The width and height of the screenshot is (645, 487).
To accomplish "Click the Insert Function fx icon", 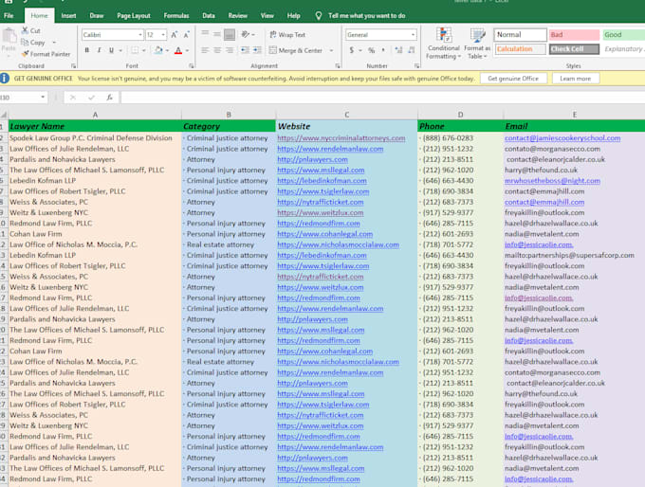I will pos(109,98).
